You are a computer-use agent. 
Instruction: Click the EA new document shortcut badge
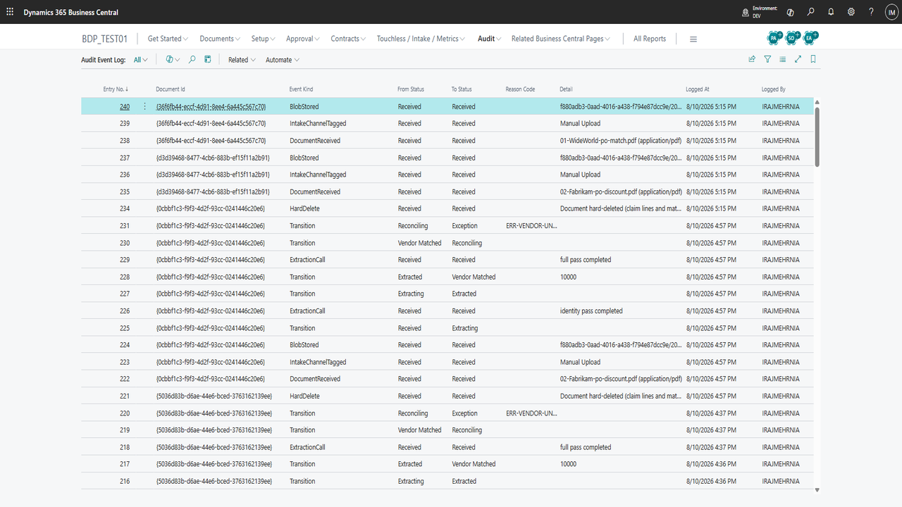pyautogui.click(x=811, y=38)
